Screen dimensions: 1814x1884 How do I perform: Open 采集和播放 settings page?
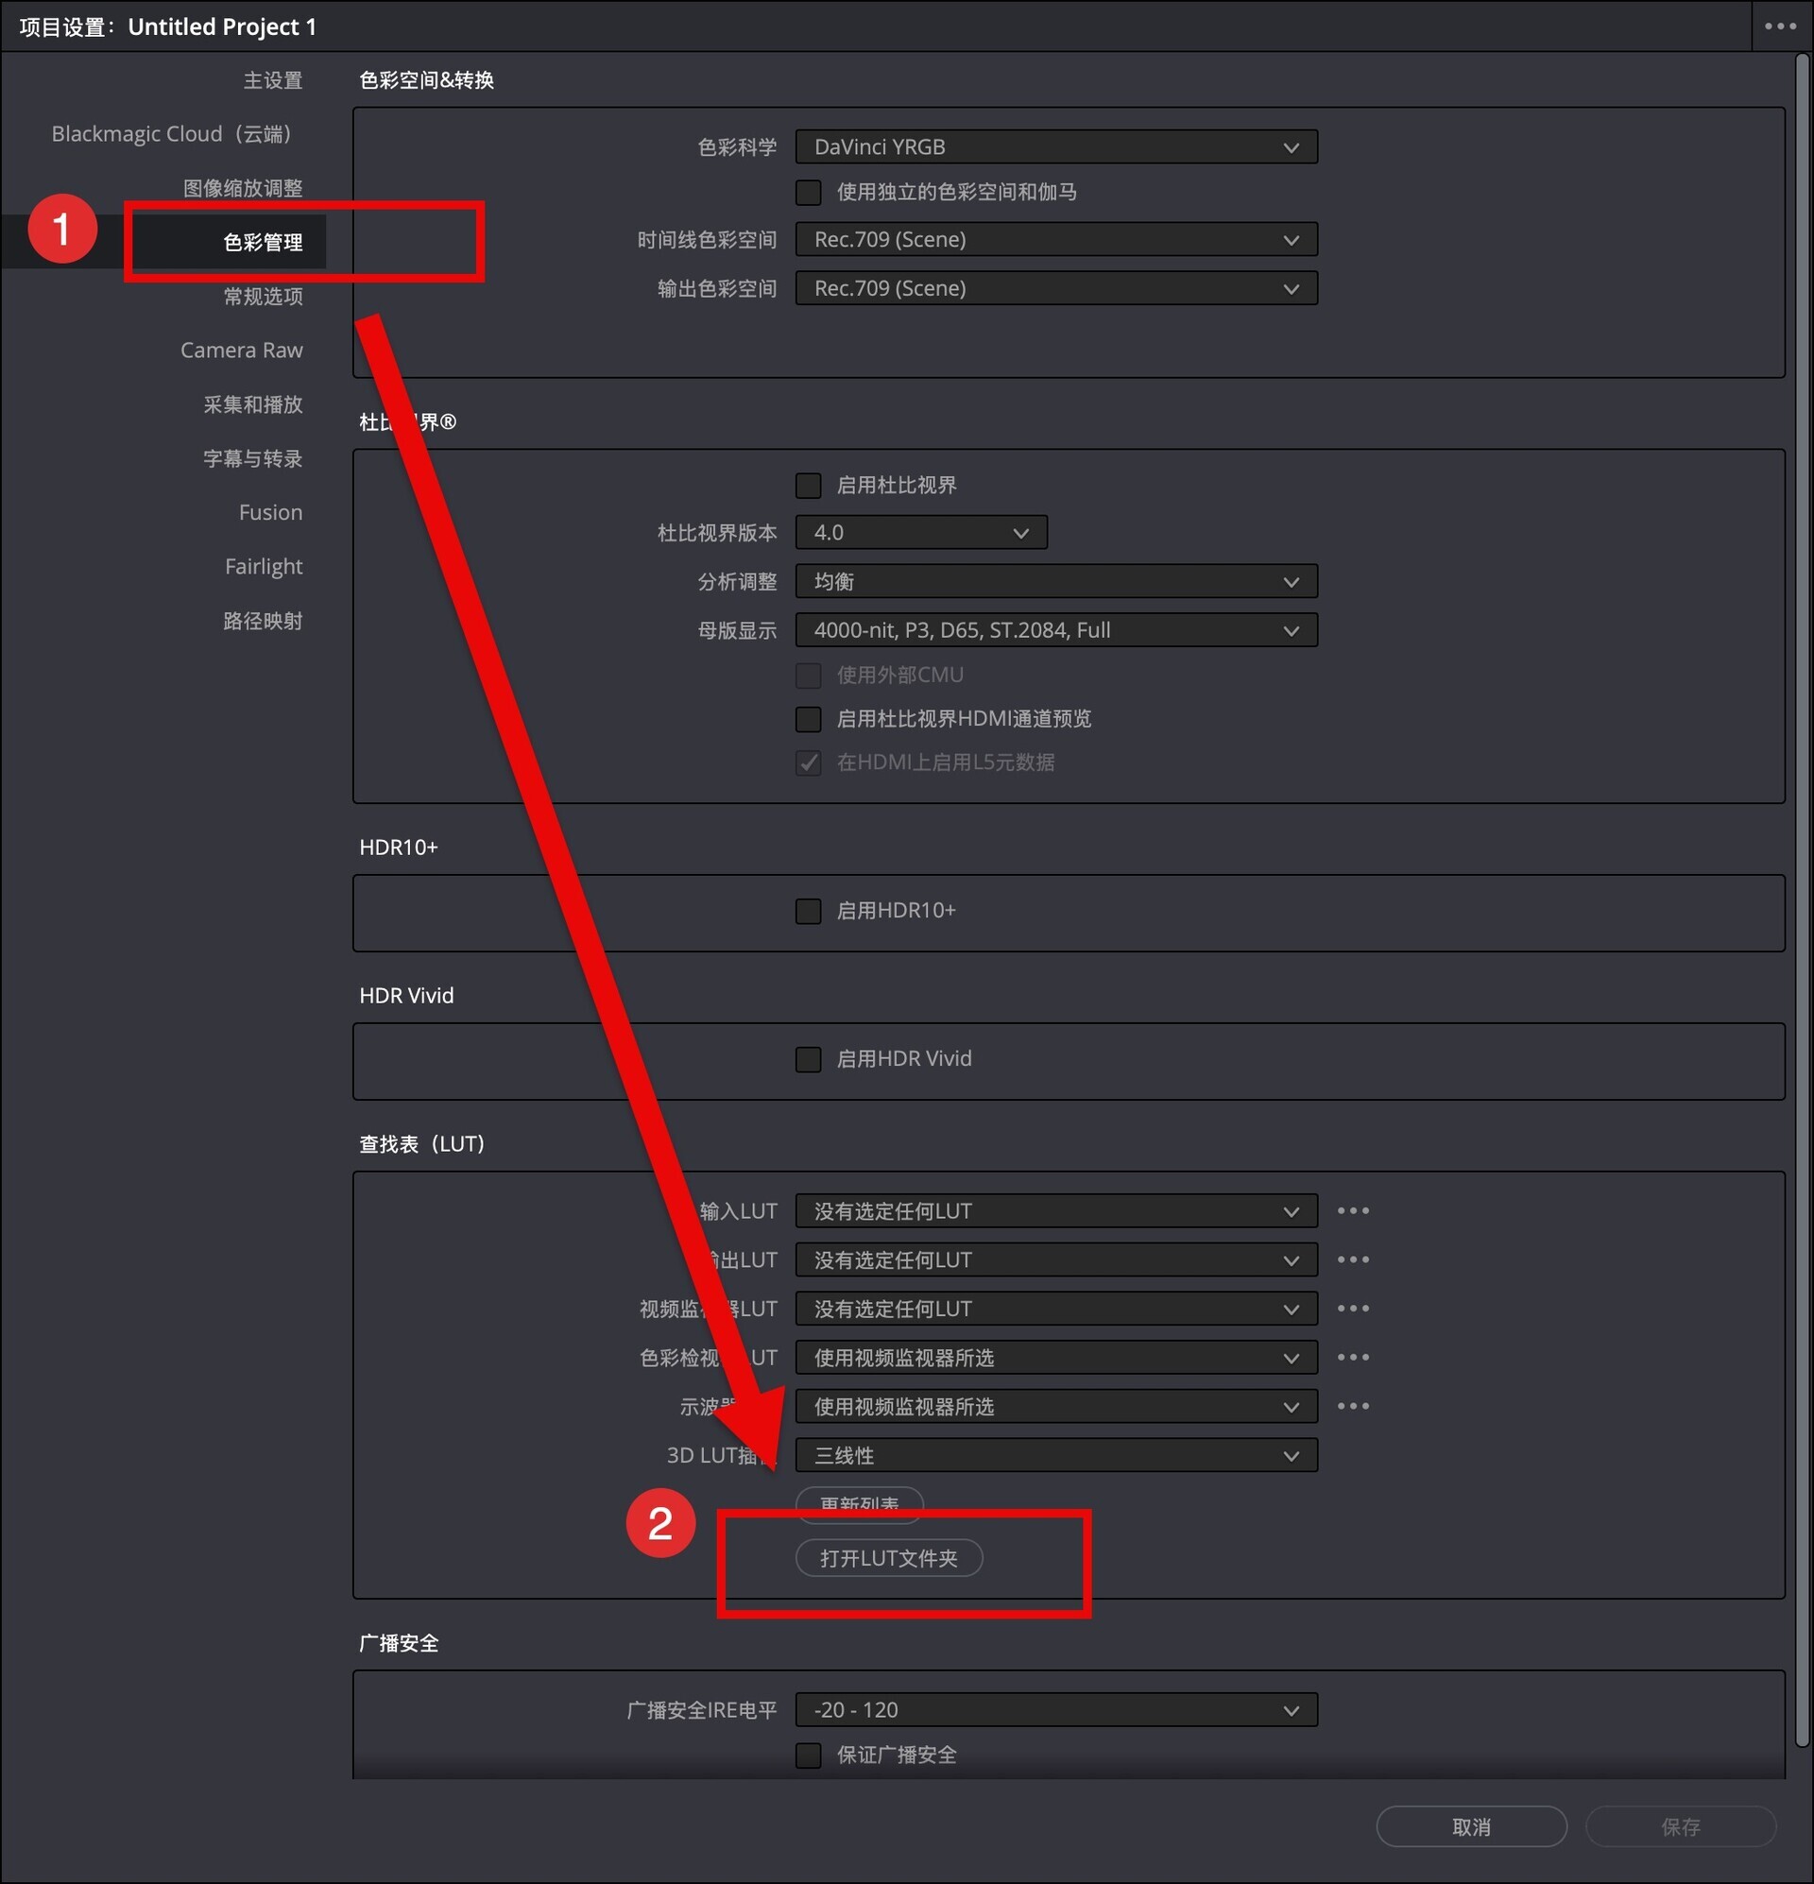pos(252,404)
